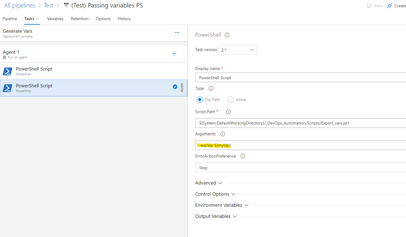
Task: Open the Test folder breadcrumb
Action: coord(49,5)
